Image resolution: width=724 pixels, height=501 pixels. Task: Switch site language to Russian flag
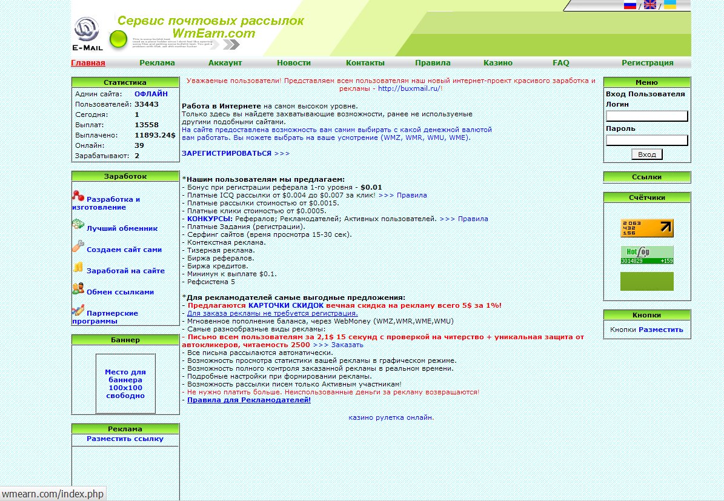pyautogui.click(x=630, y=5)
